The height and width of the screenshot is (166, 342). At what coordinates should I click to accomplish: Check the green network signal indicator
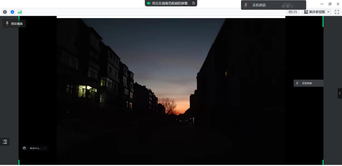point(20,12)
